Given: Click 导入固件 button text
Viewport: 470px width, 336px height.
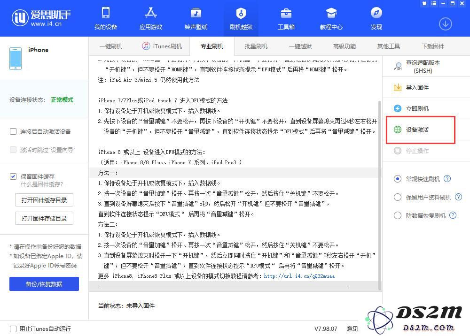Looking at the screenshot, I should pyautogui.click(x=417, y=87).
